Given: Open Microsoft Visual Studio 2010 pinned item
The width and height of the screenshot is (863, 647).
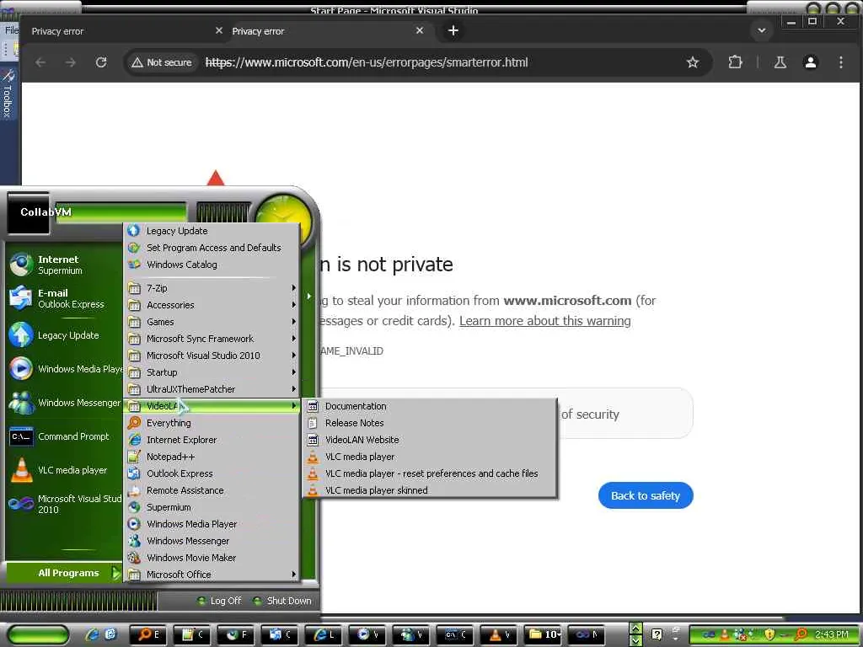Looking at the screenshot, I should [x=63, y=504].
